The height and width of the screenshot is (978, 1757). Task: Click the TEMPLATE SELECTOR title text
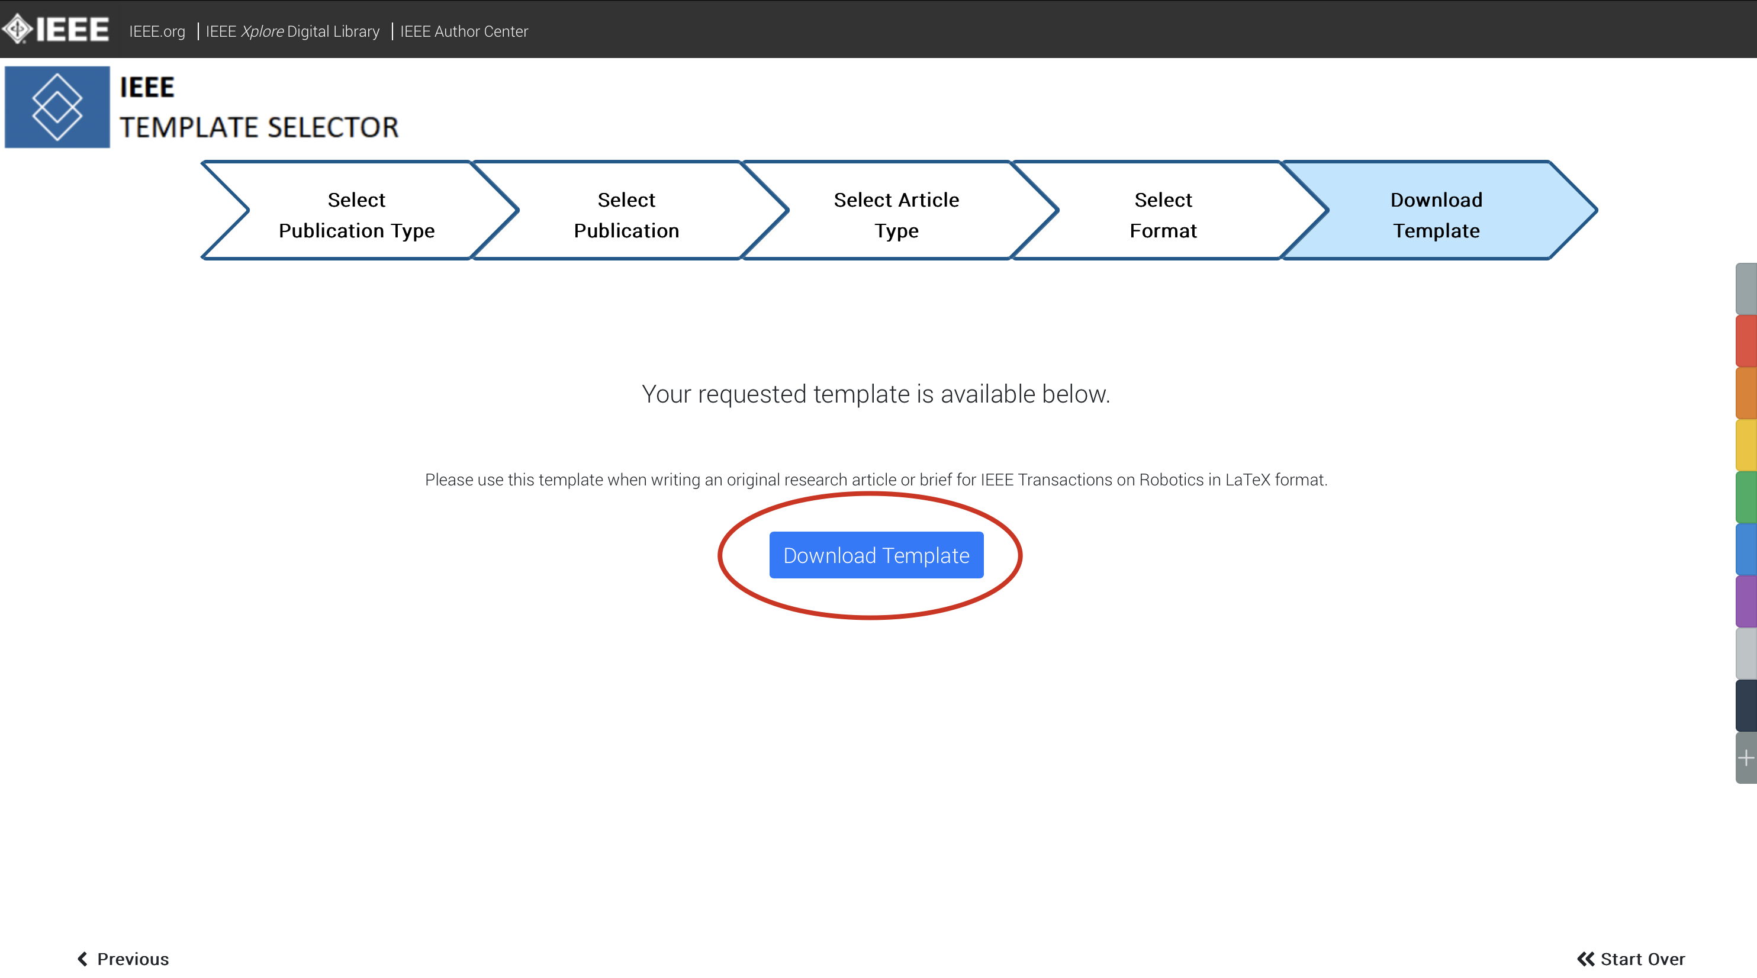259,127
